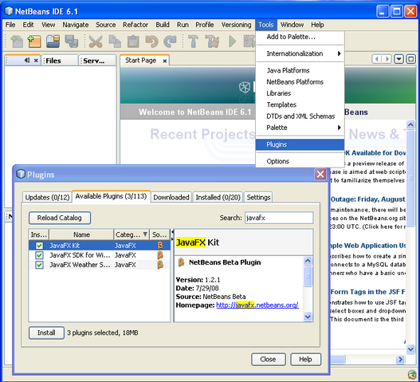Expand the Palette submenu
420x382 pixels.
[x=300, y=128]
